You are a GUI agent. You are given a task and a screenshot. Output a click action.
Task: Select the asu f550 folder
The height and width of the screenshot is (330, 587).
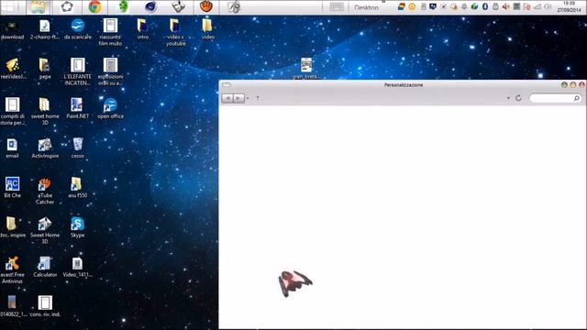77,188
